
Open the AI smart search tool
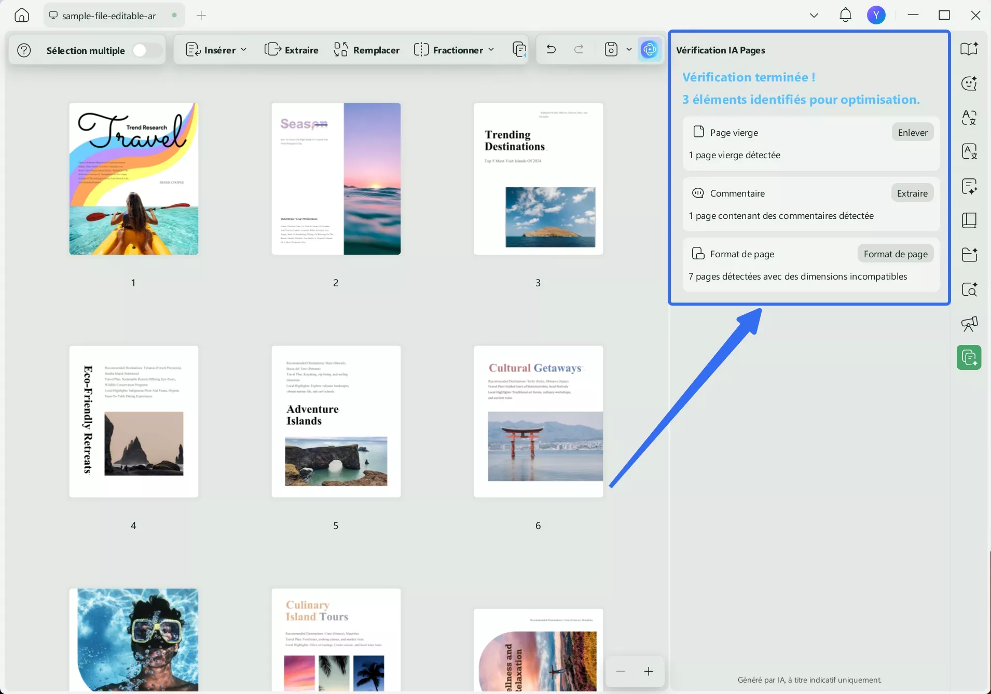[x=970, y=289]
